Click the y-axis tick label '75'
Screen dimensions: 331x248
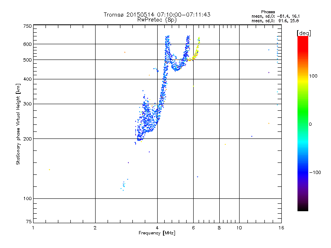point(29,222)
